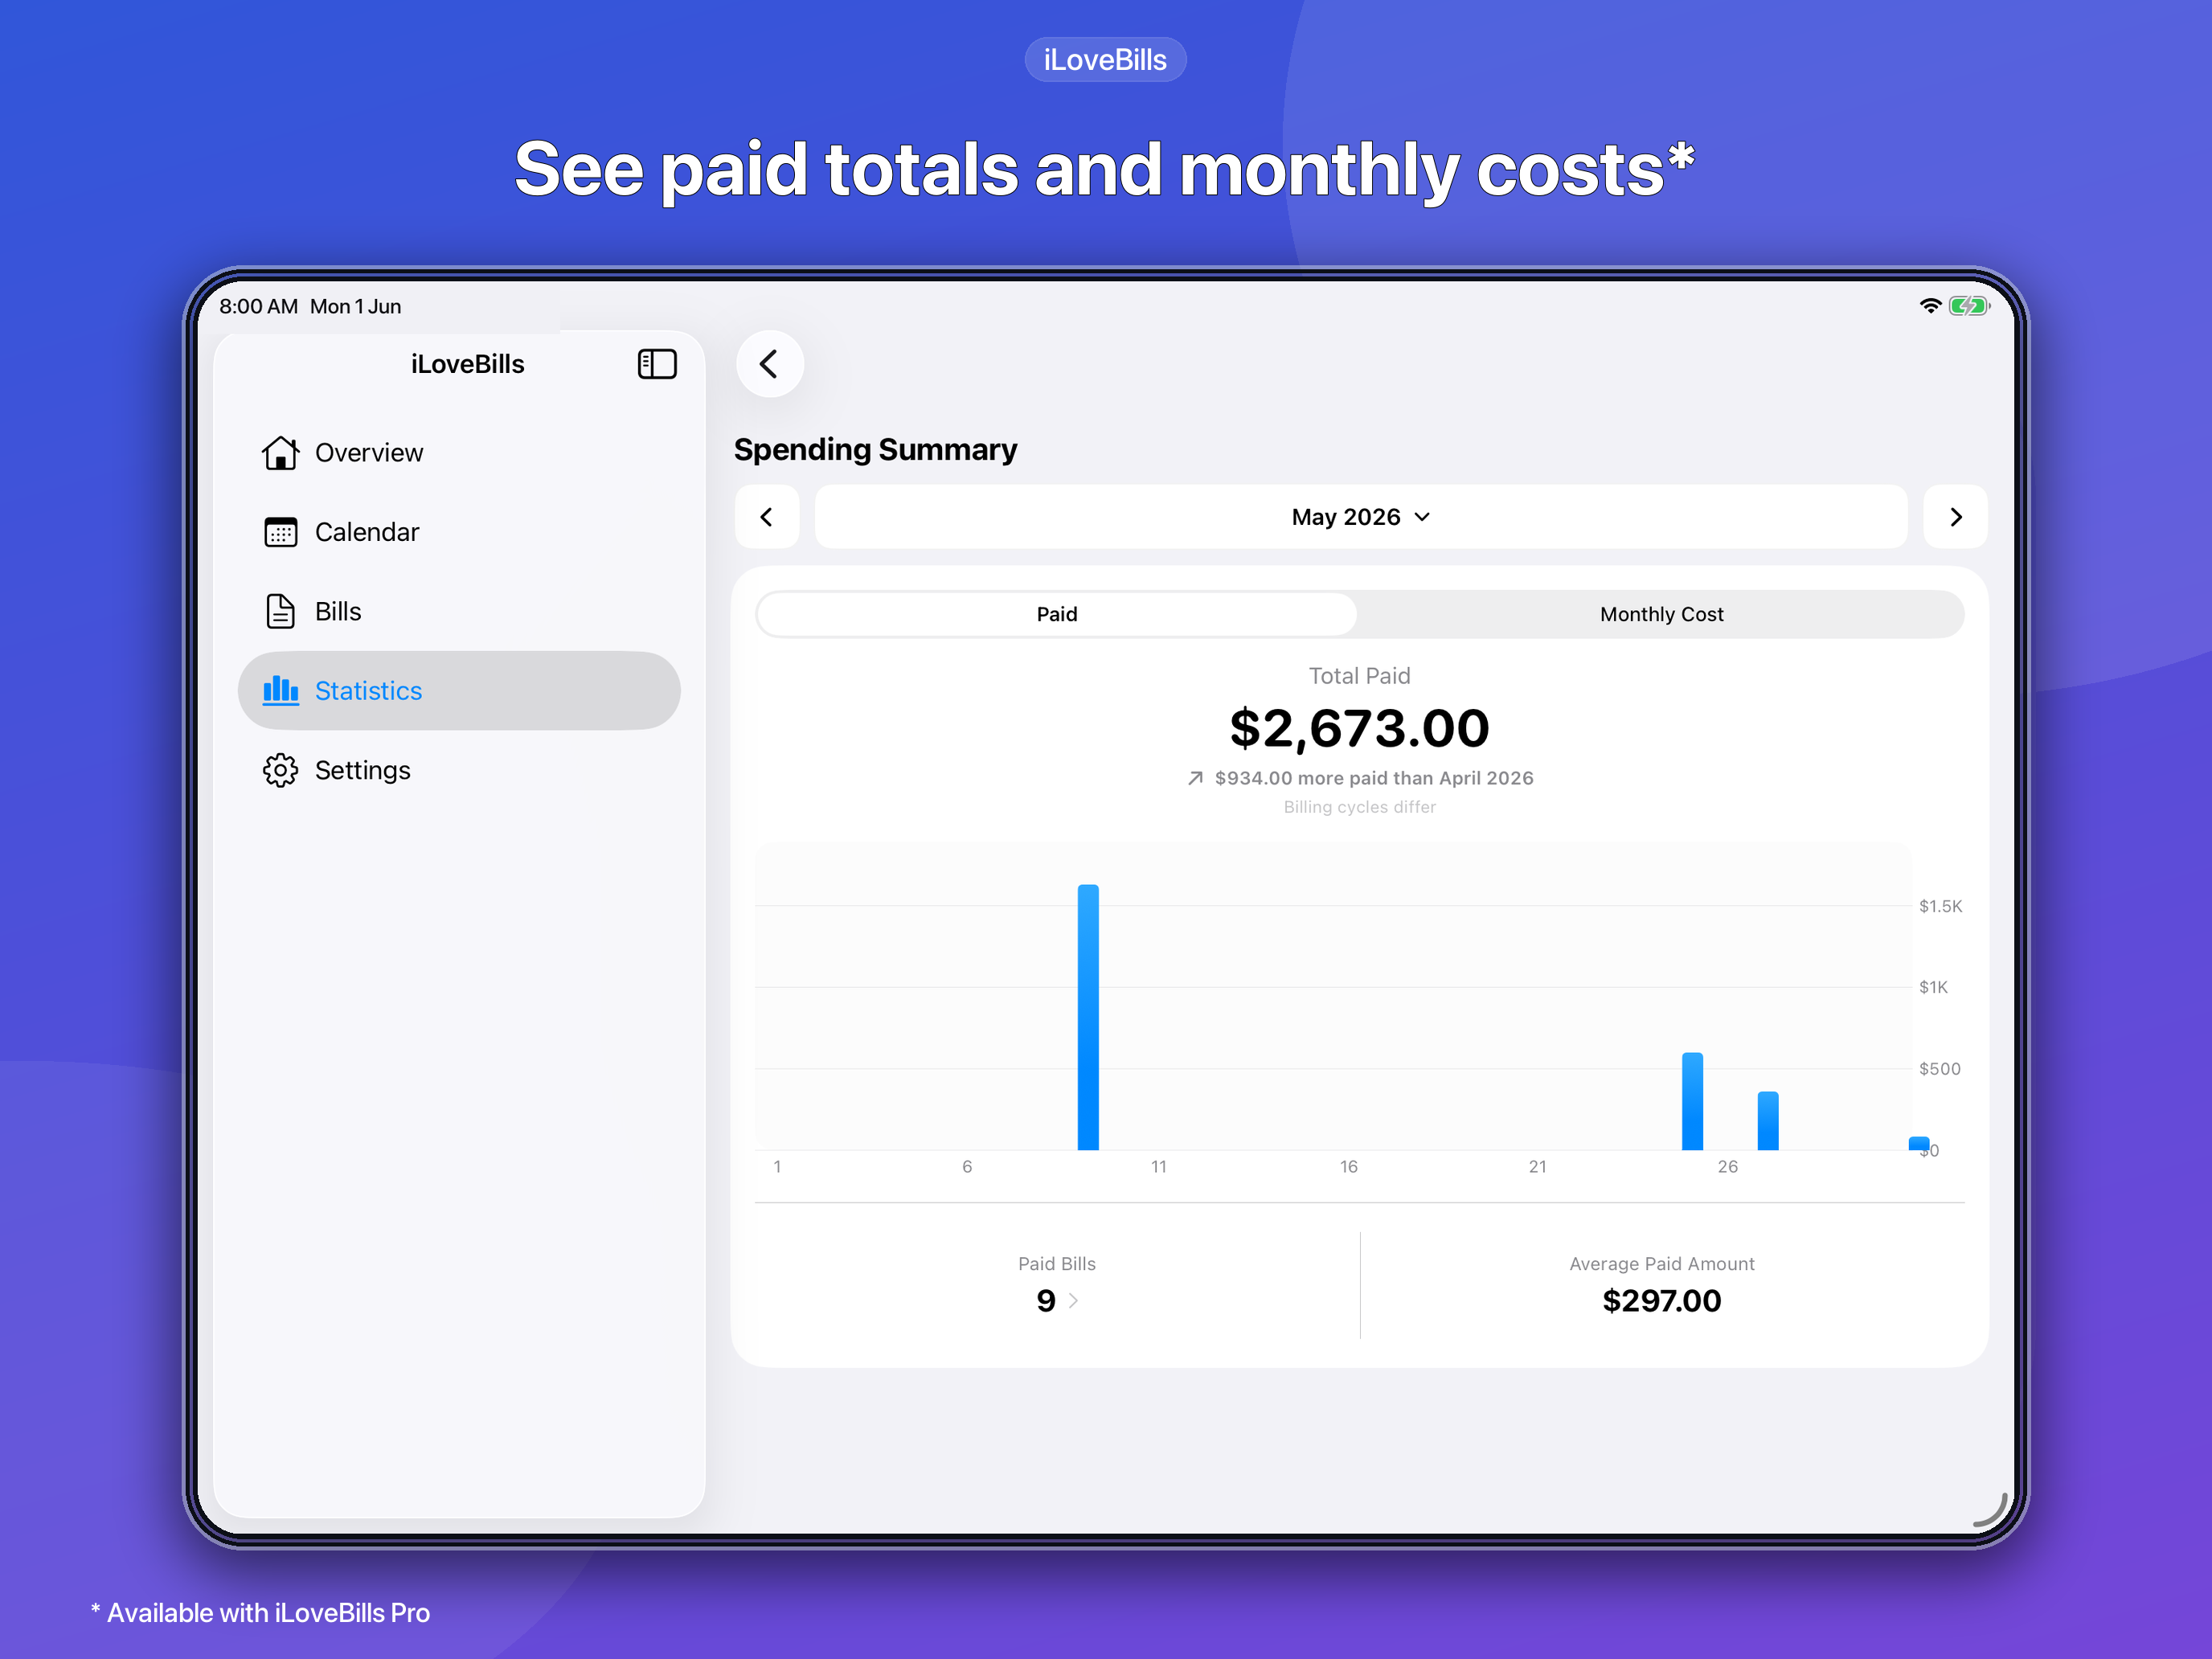Image resolution: width=2212 pixels, height=1659 pixels.
Task: Open Overview in the sidebar
Action: (x=459, y=453)
